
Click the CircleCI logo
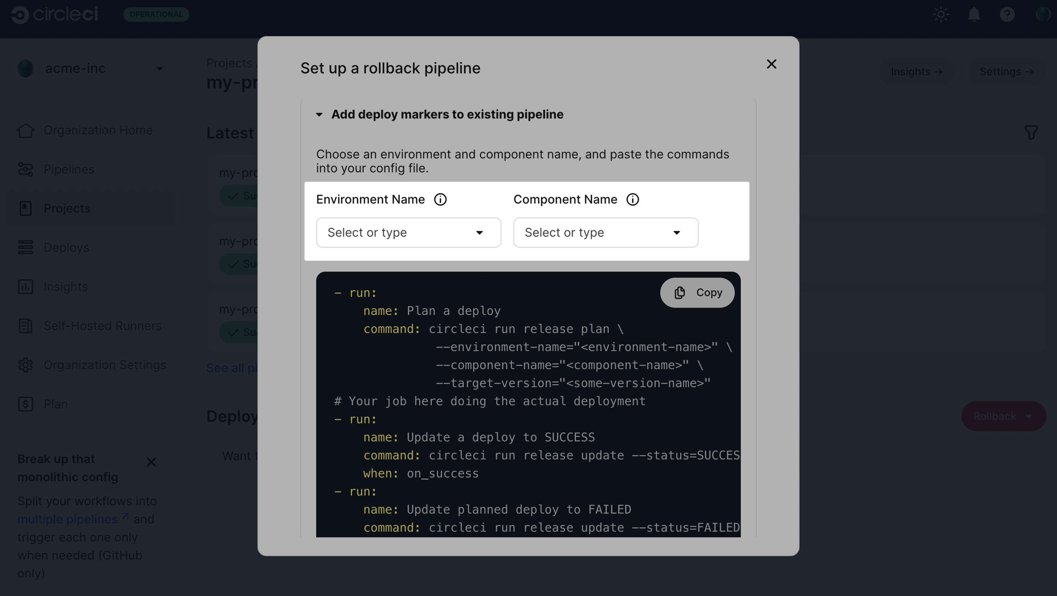pyautogui.click(x=55, y=15)
